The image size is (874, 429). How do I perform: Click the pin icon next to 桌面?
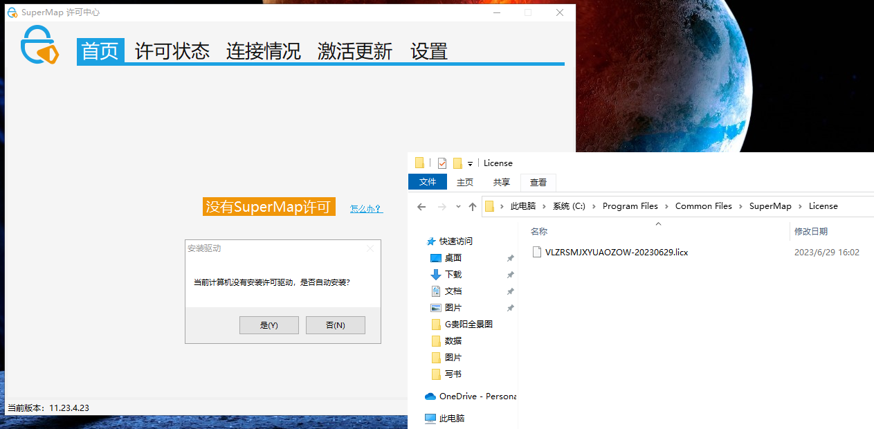click(511, 257)
